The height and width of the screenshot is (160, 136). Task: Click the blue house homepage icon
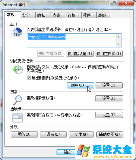17,32
